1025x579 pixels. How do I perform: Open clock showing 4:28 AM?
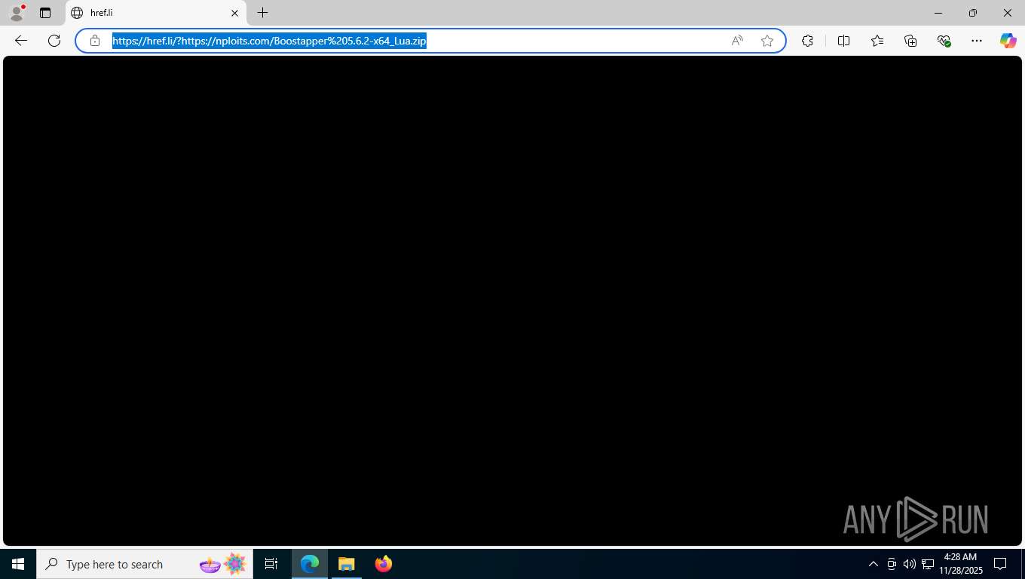(x=961, y=564)
